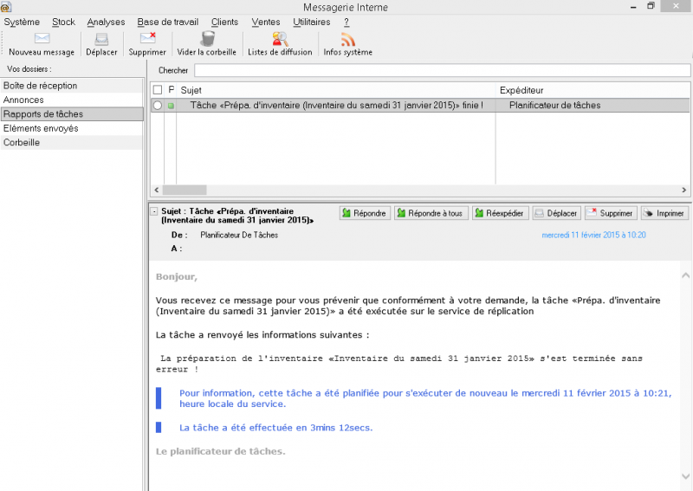Open the Base de travail menu
This screenshot has height=491, width=693.
167,23
